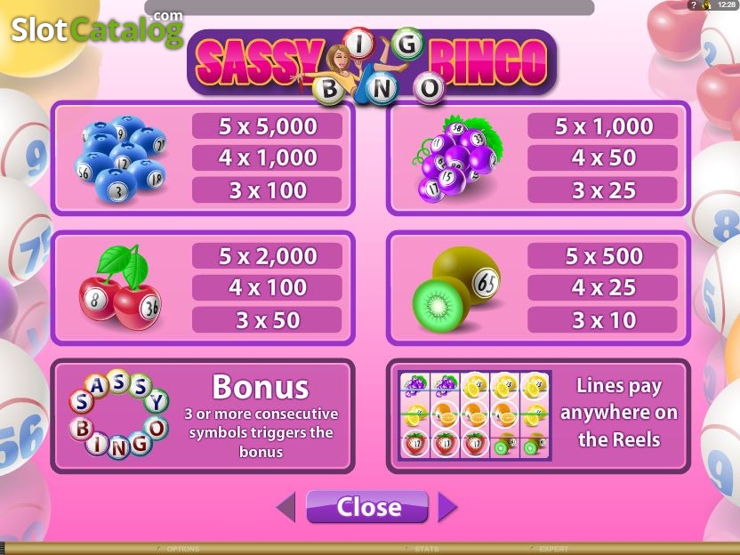
Task: Click the blueberry bingo balls symbol
Action: 120,158
